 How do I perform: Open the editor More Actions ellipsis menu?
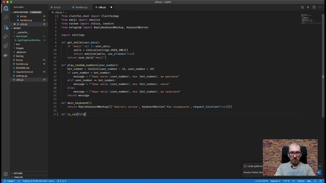320,7
